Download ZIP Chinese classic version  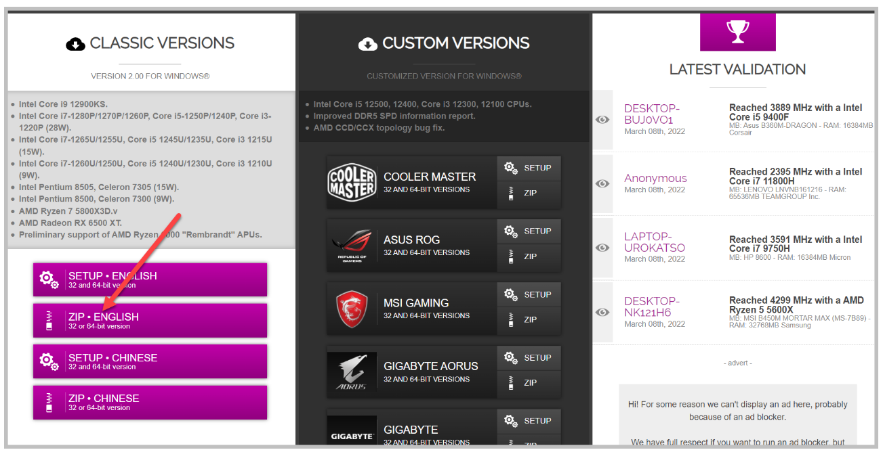[150, 402]
